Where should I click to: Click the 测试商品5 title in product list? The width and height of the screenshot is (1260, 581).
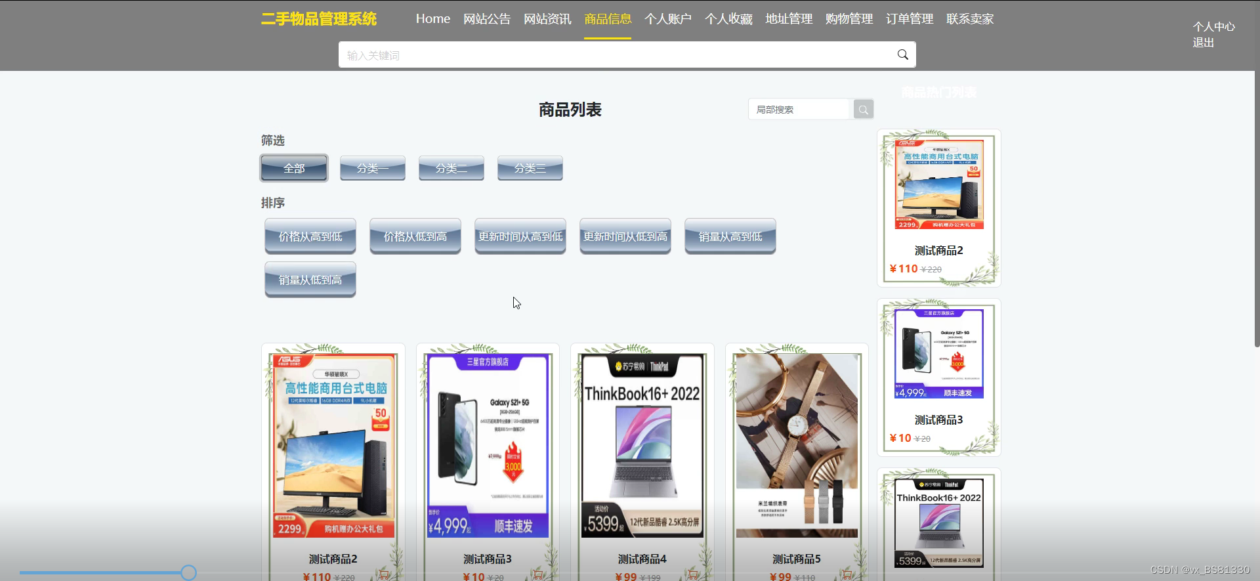click(797, 559)
